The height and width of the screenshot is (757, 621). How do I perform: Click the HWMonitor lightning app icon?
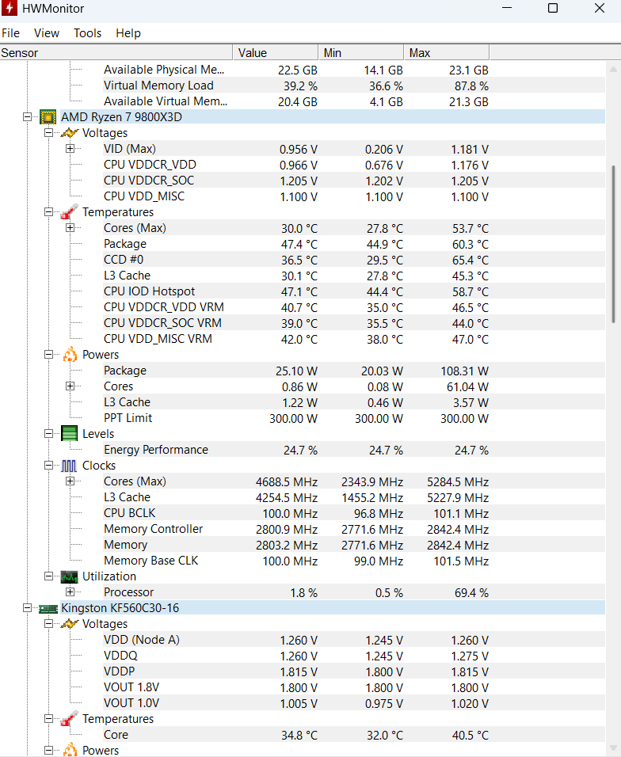pyautogui.click(x=10, y=8)
